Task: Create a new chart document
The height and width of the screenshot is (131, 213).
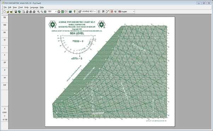Action: 5,12
